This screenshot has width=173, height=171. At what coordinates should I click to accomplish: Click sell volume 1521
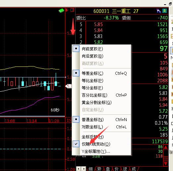point(162,24)
